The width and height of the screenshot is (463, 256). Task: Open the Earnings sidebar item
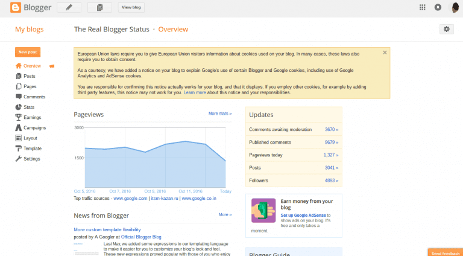pyautogui.click(x=33, y=117)
